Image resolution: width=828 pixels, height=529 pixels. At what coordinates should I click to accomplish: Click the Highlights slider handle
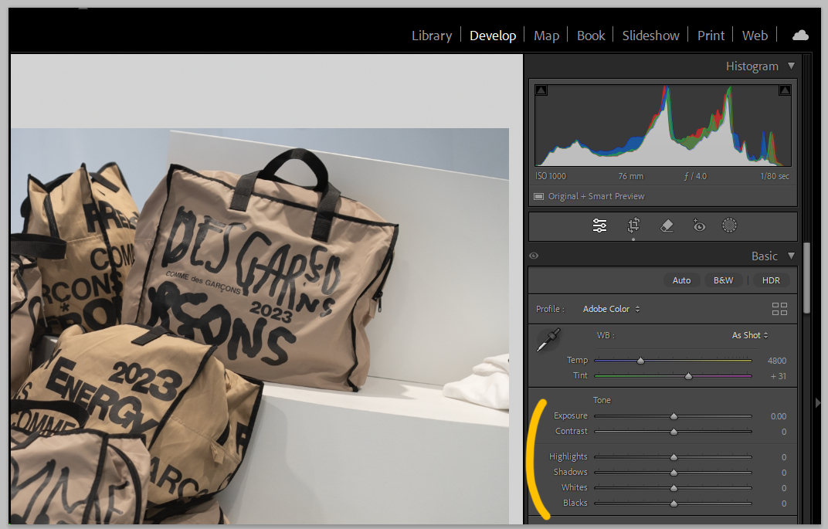click(674, 457)
